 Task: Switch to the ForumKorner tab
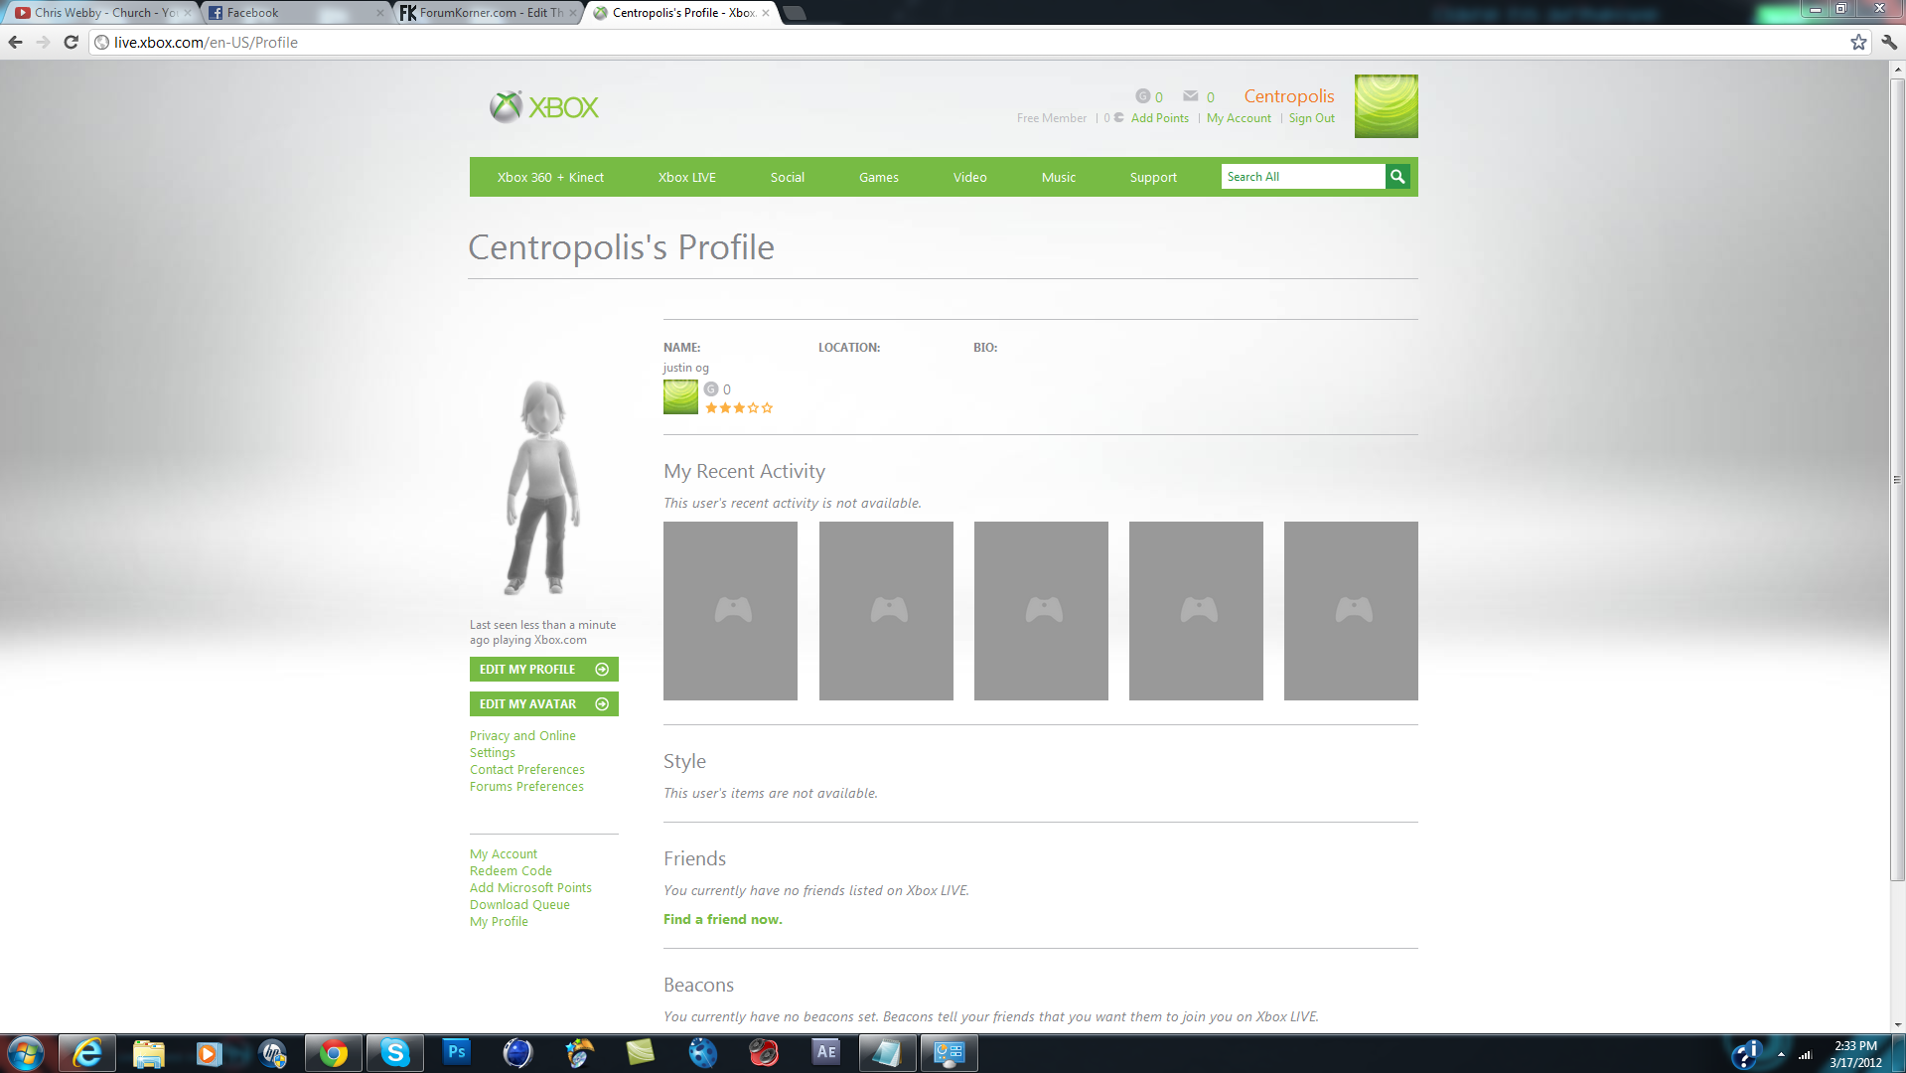pos(489,13)
